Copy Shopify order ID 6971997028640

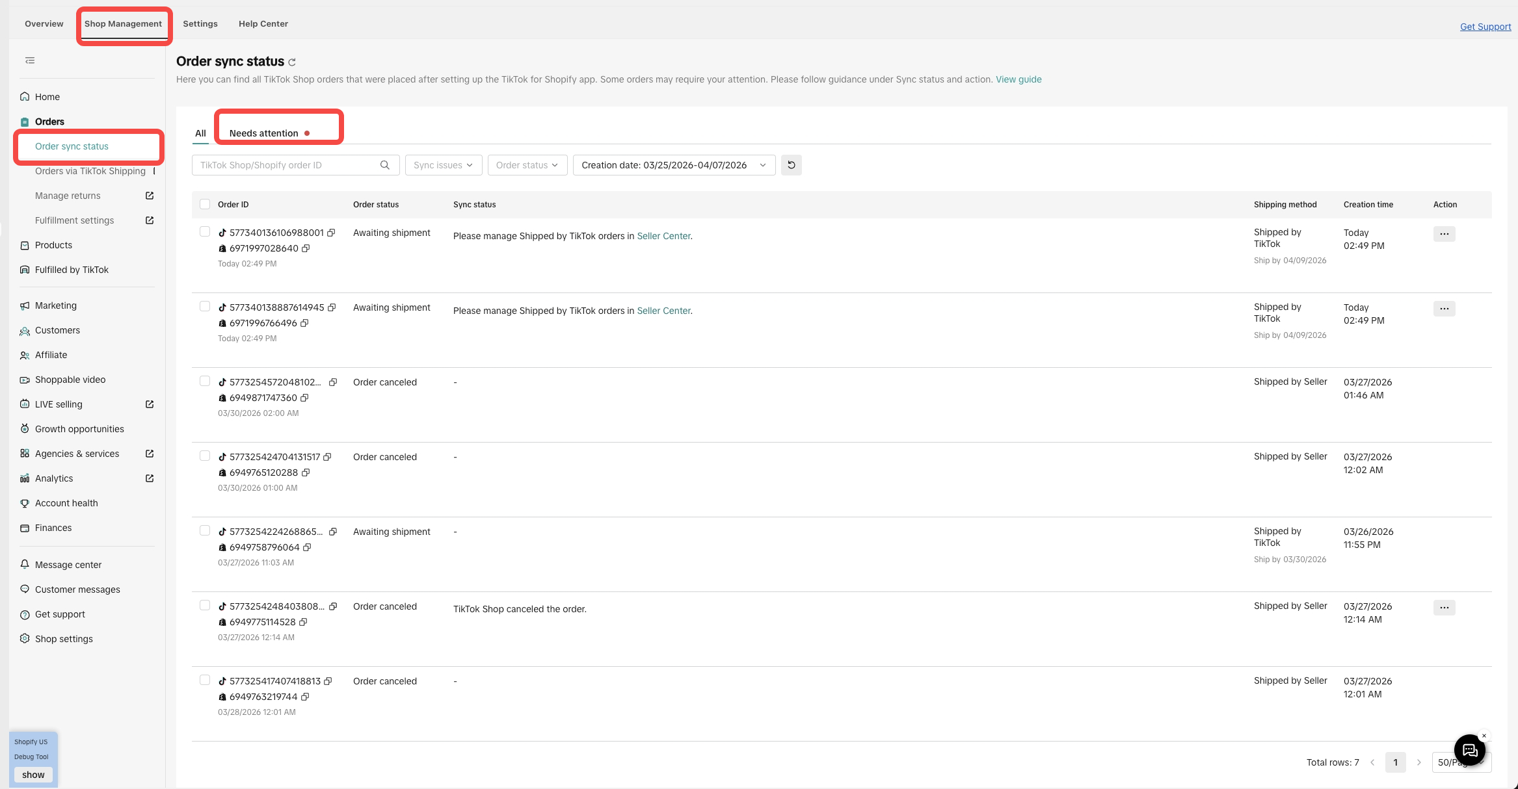click(306, 248)
